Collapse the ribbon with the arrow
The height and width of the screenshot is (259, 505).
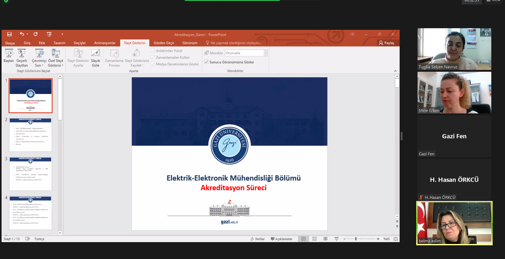tap(395, 71)
